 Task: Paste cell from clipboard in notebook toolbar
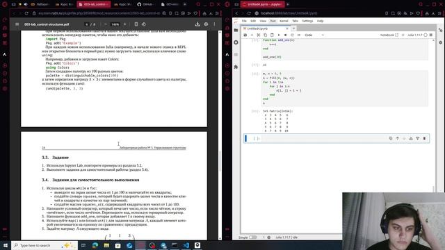(x=272, y=35)
